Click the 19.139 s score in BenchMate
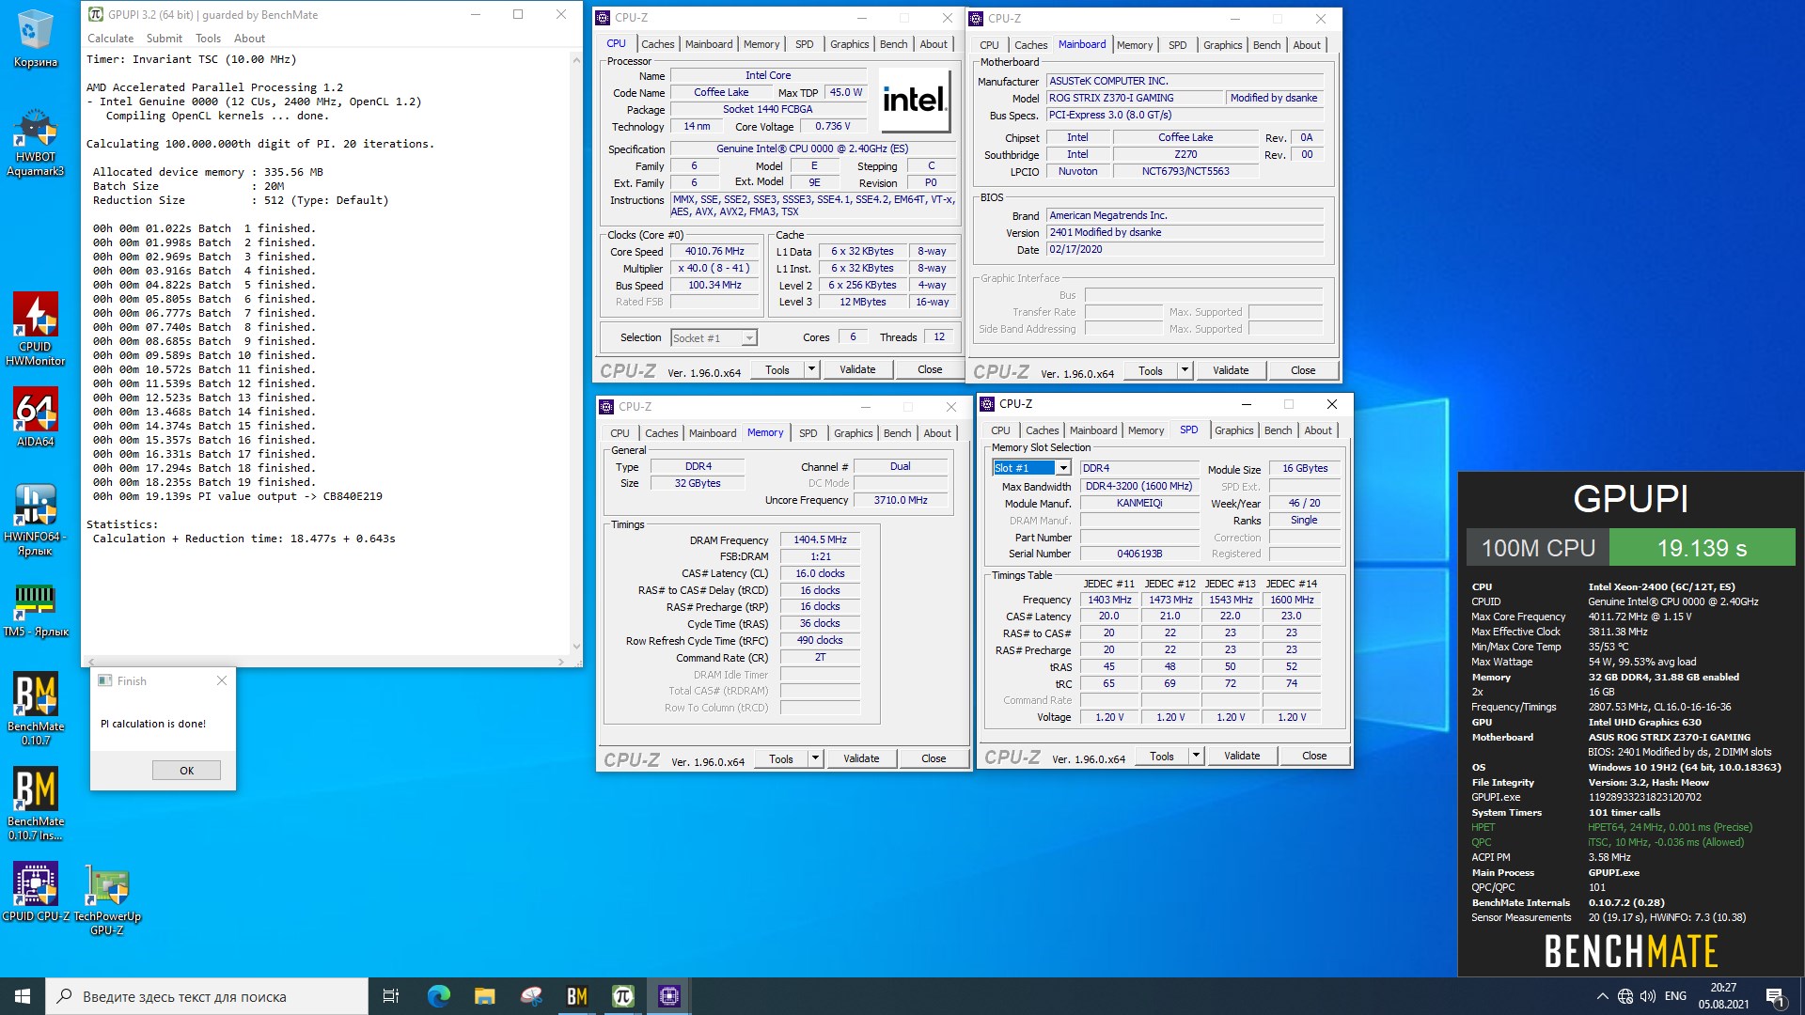 coord(1702,548)
